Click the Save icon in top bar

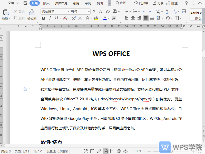click(25, 3)
